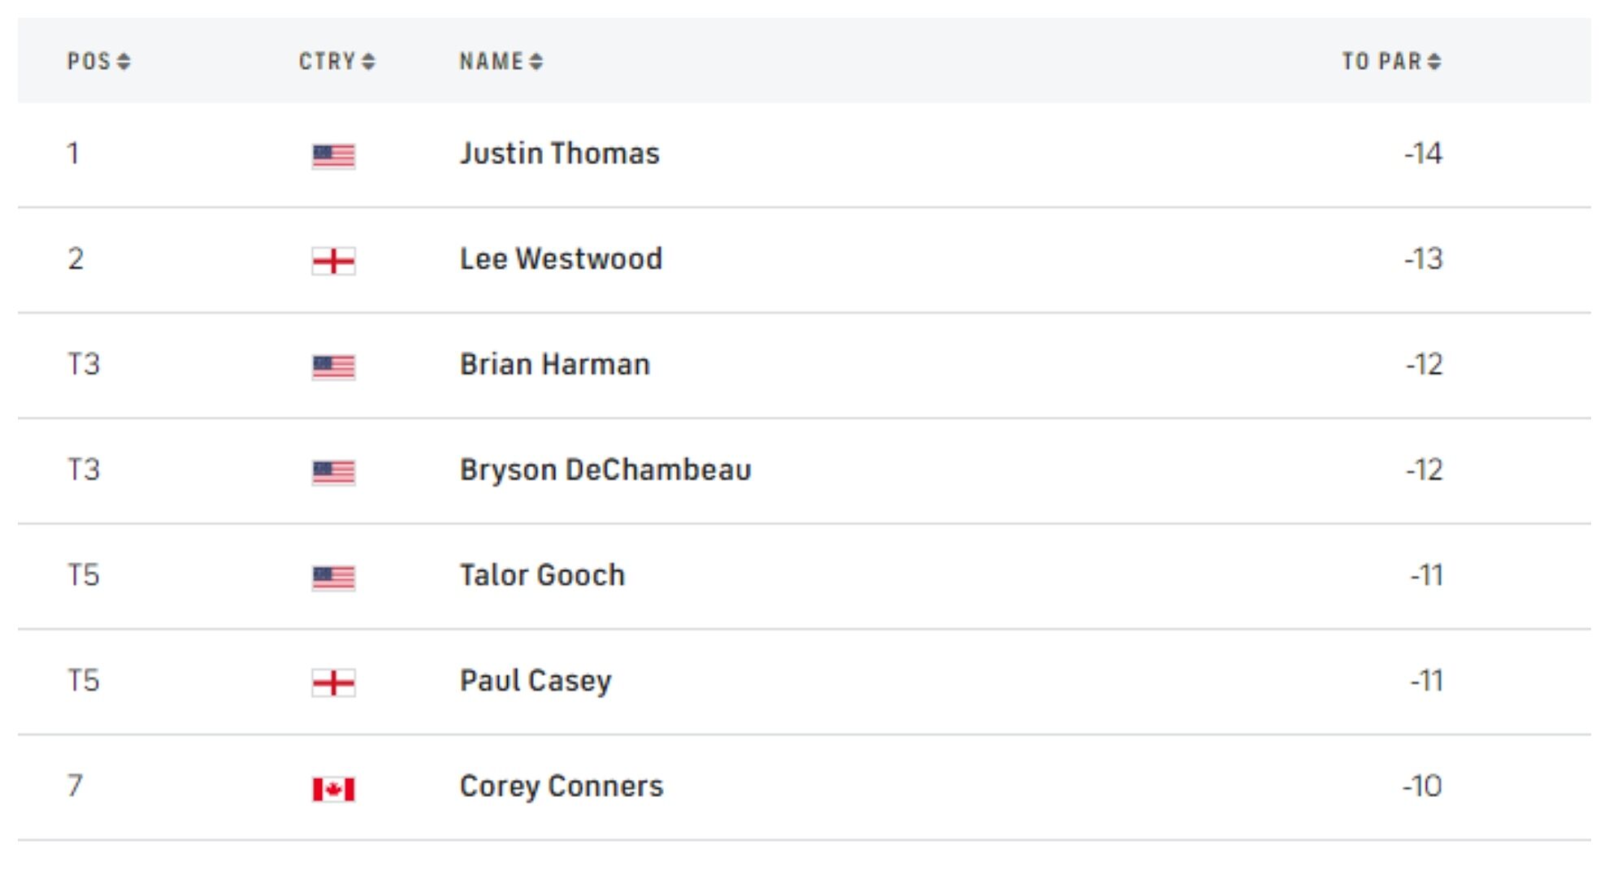Click the England flag beside Lee Westwood

pos(333,261)
